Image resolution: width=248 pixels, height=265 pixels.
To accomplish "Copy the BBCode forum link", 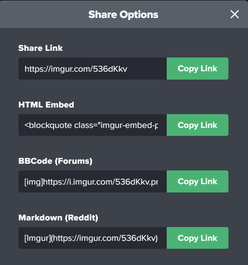I will click(x=198, y=181).
